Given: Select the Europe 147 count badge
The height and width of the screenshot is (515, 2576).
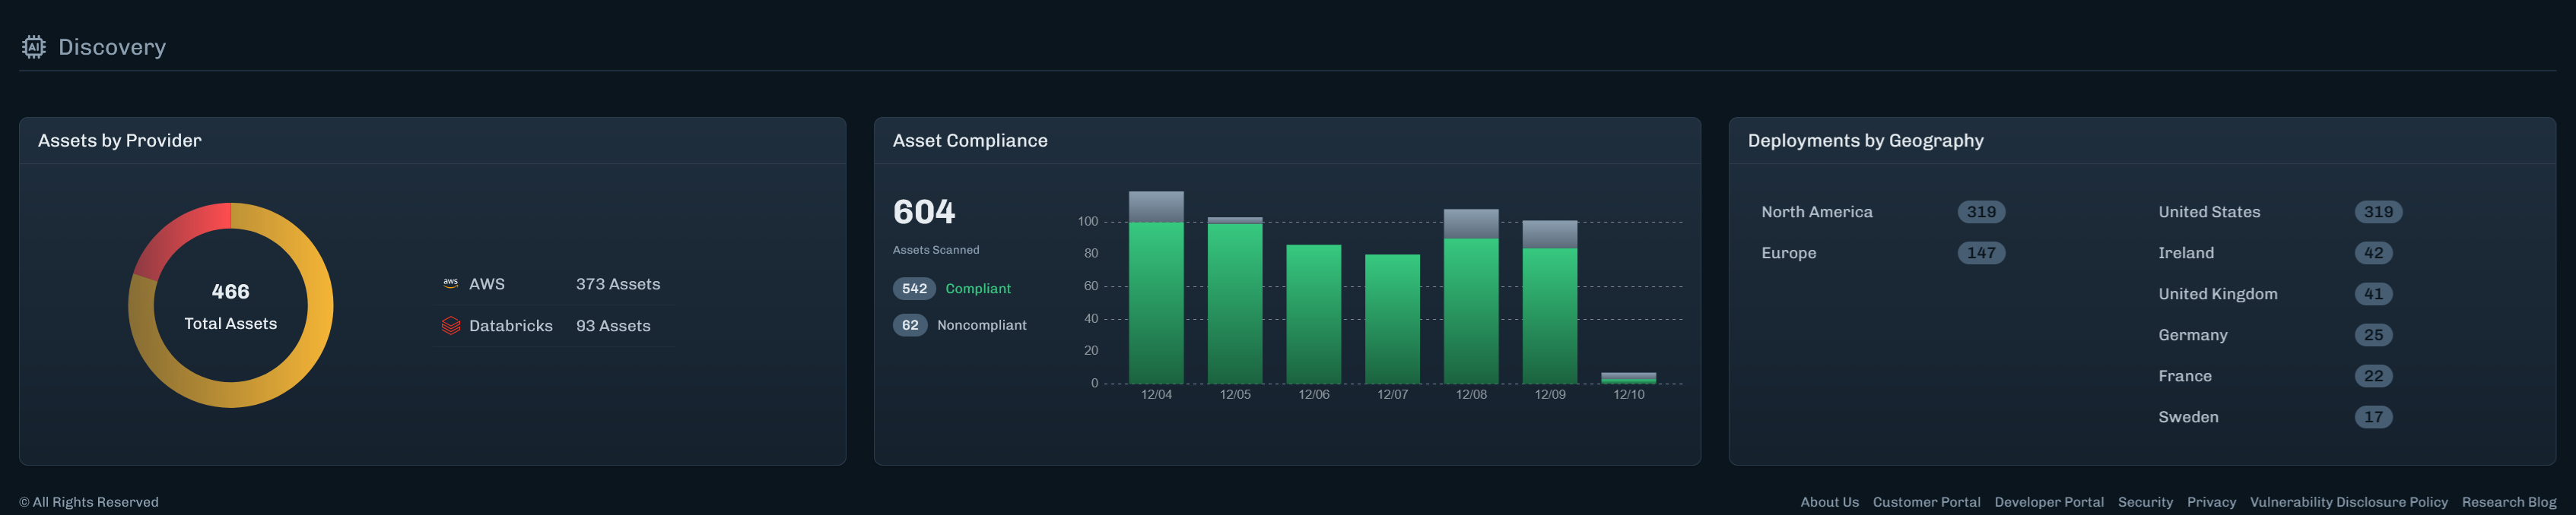Looking at the screenshot, I should [1980, 254].
